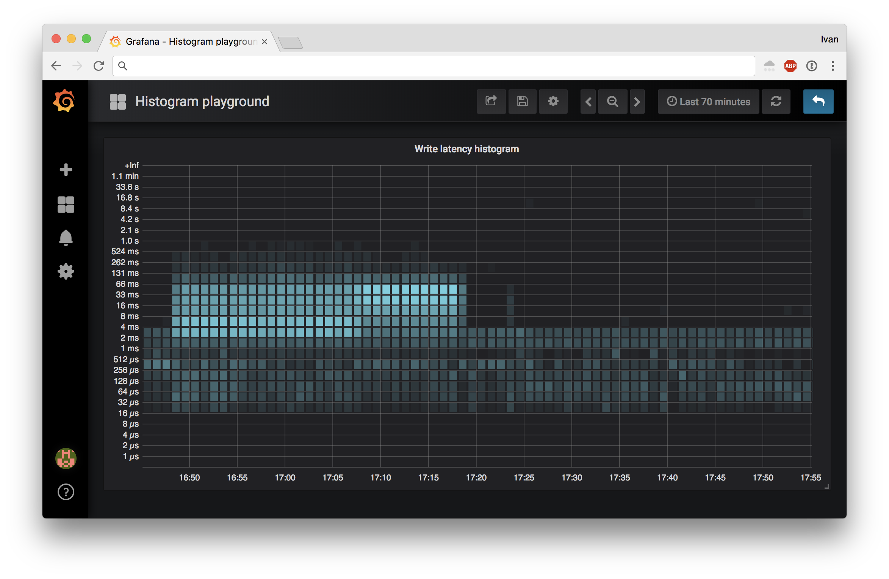
Task: Refresh the dashboard
Action: point(776,102)
